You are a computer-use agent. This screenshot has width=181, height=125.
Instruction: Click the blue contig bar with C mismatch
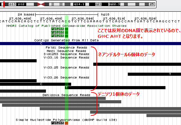90,43
